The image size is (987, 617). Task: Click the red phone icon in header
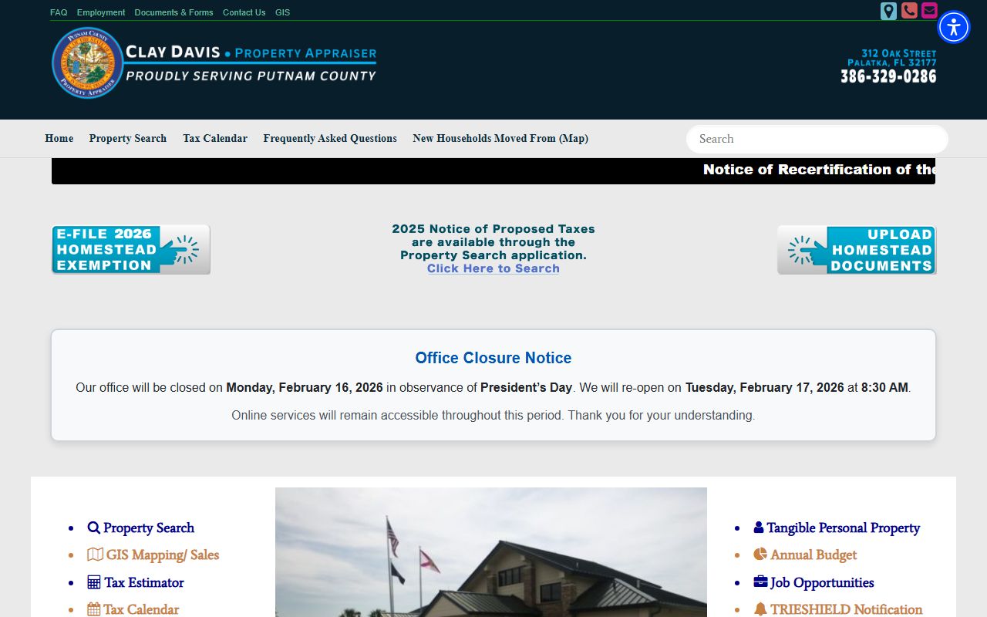tap(909, 11)
